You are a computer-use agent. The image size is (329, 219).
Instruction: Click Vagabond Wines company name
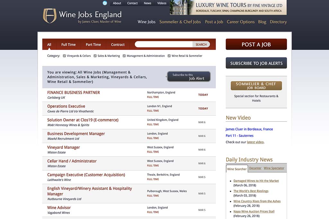pyautogui.click(x=58, y=213)
